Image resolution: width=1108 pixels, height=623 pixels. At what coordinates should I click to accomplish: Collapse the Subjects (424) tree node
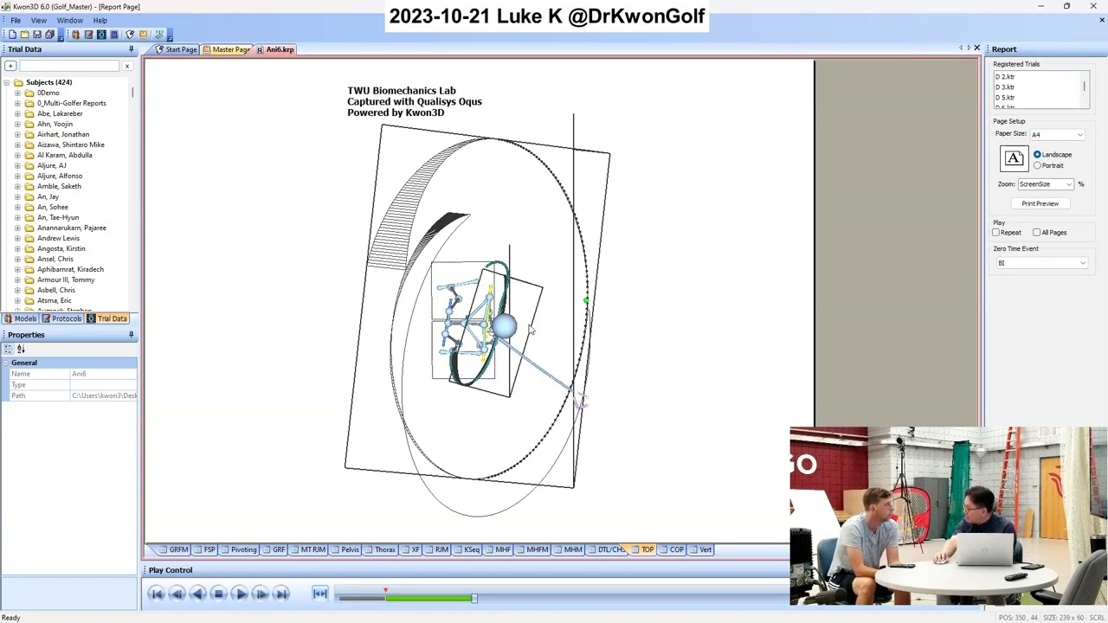pos(7,82)
